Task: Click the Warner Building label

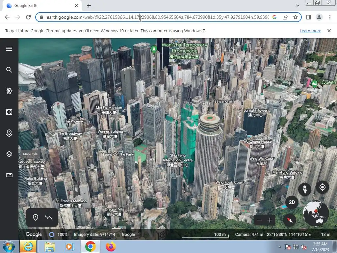Action: click(x=110, y=134)
